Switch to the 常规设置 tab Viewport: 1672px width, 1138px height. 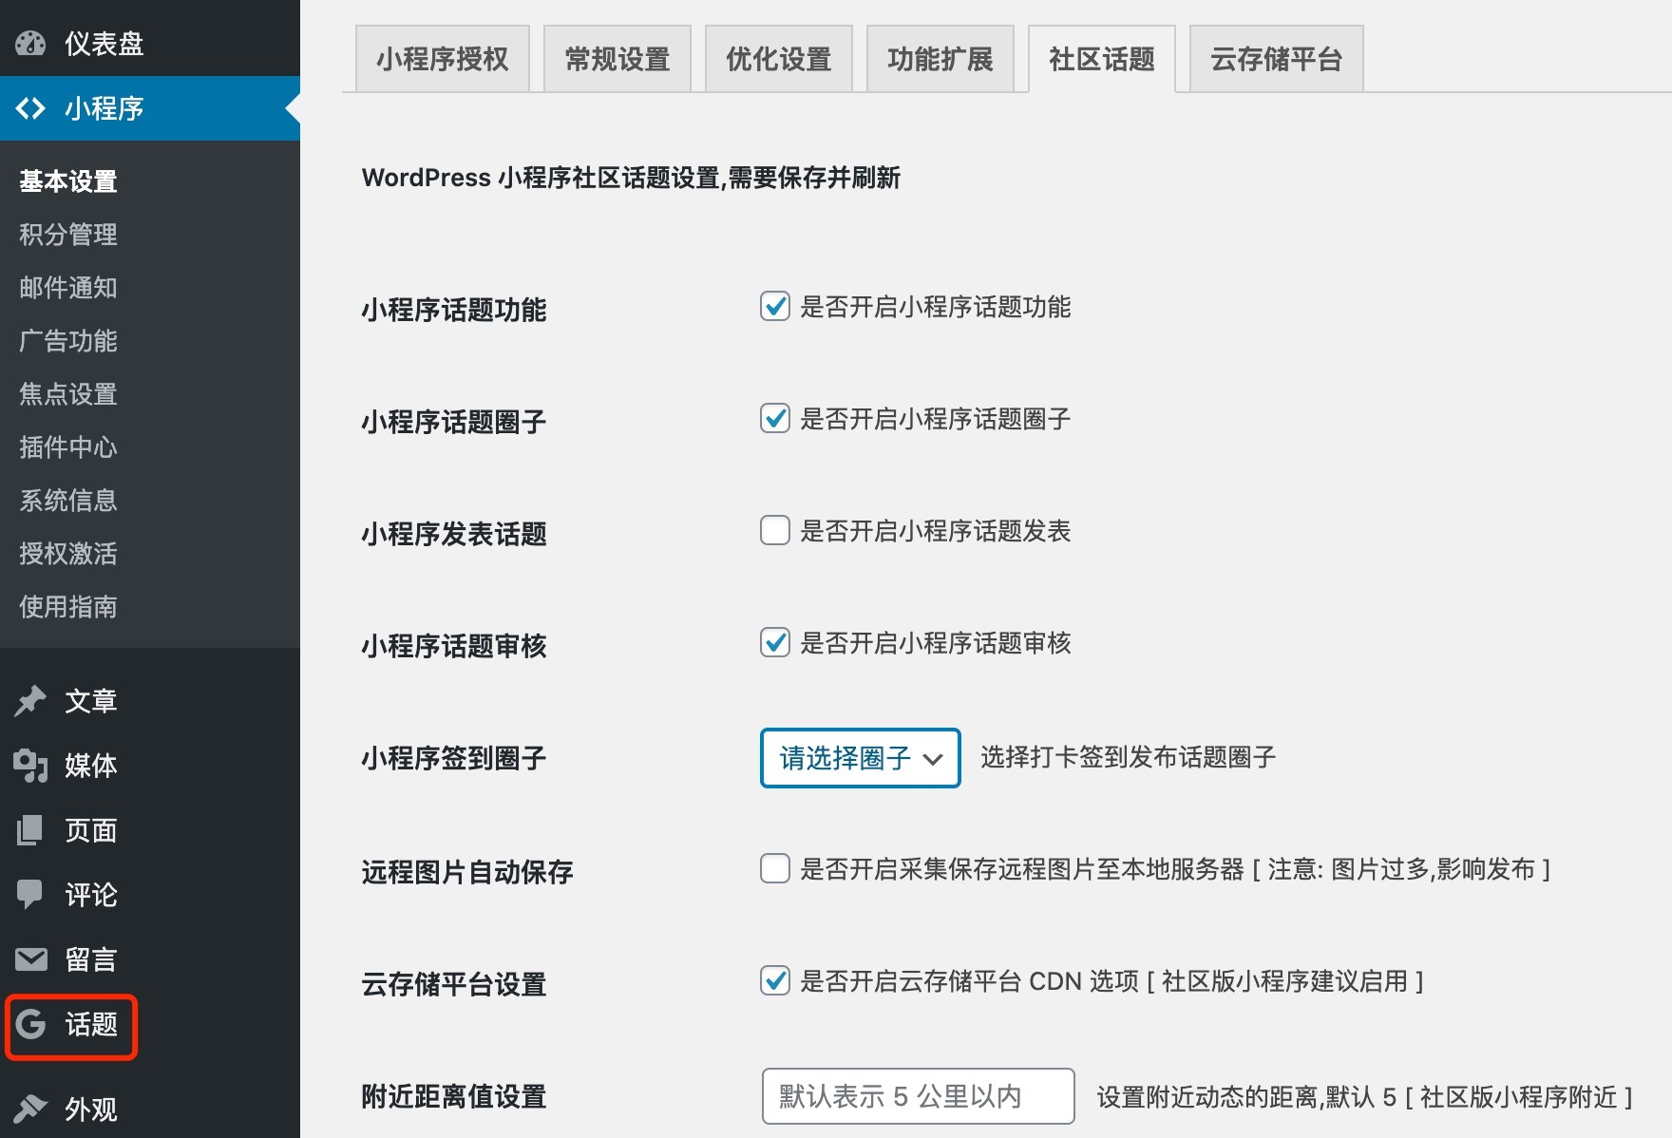tap(617, 59)
